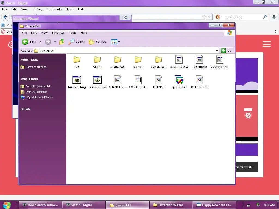The height and width of the screenshot is (209, 279).
Task: Click the system tray clock
Action: tap(269, 205)
